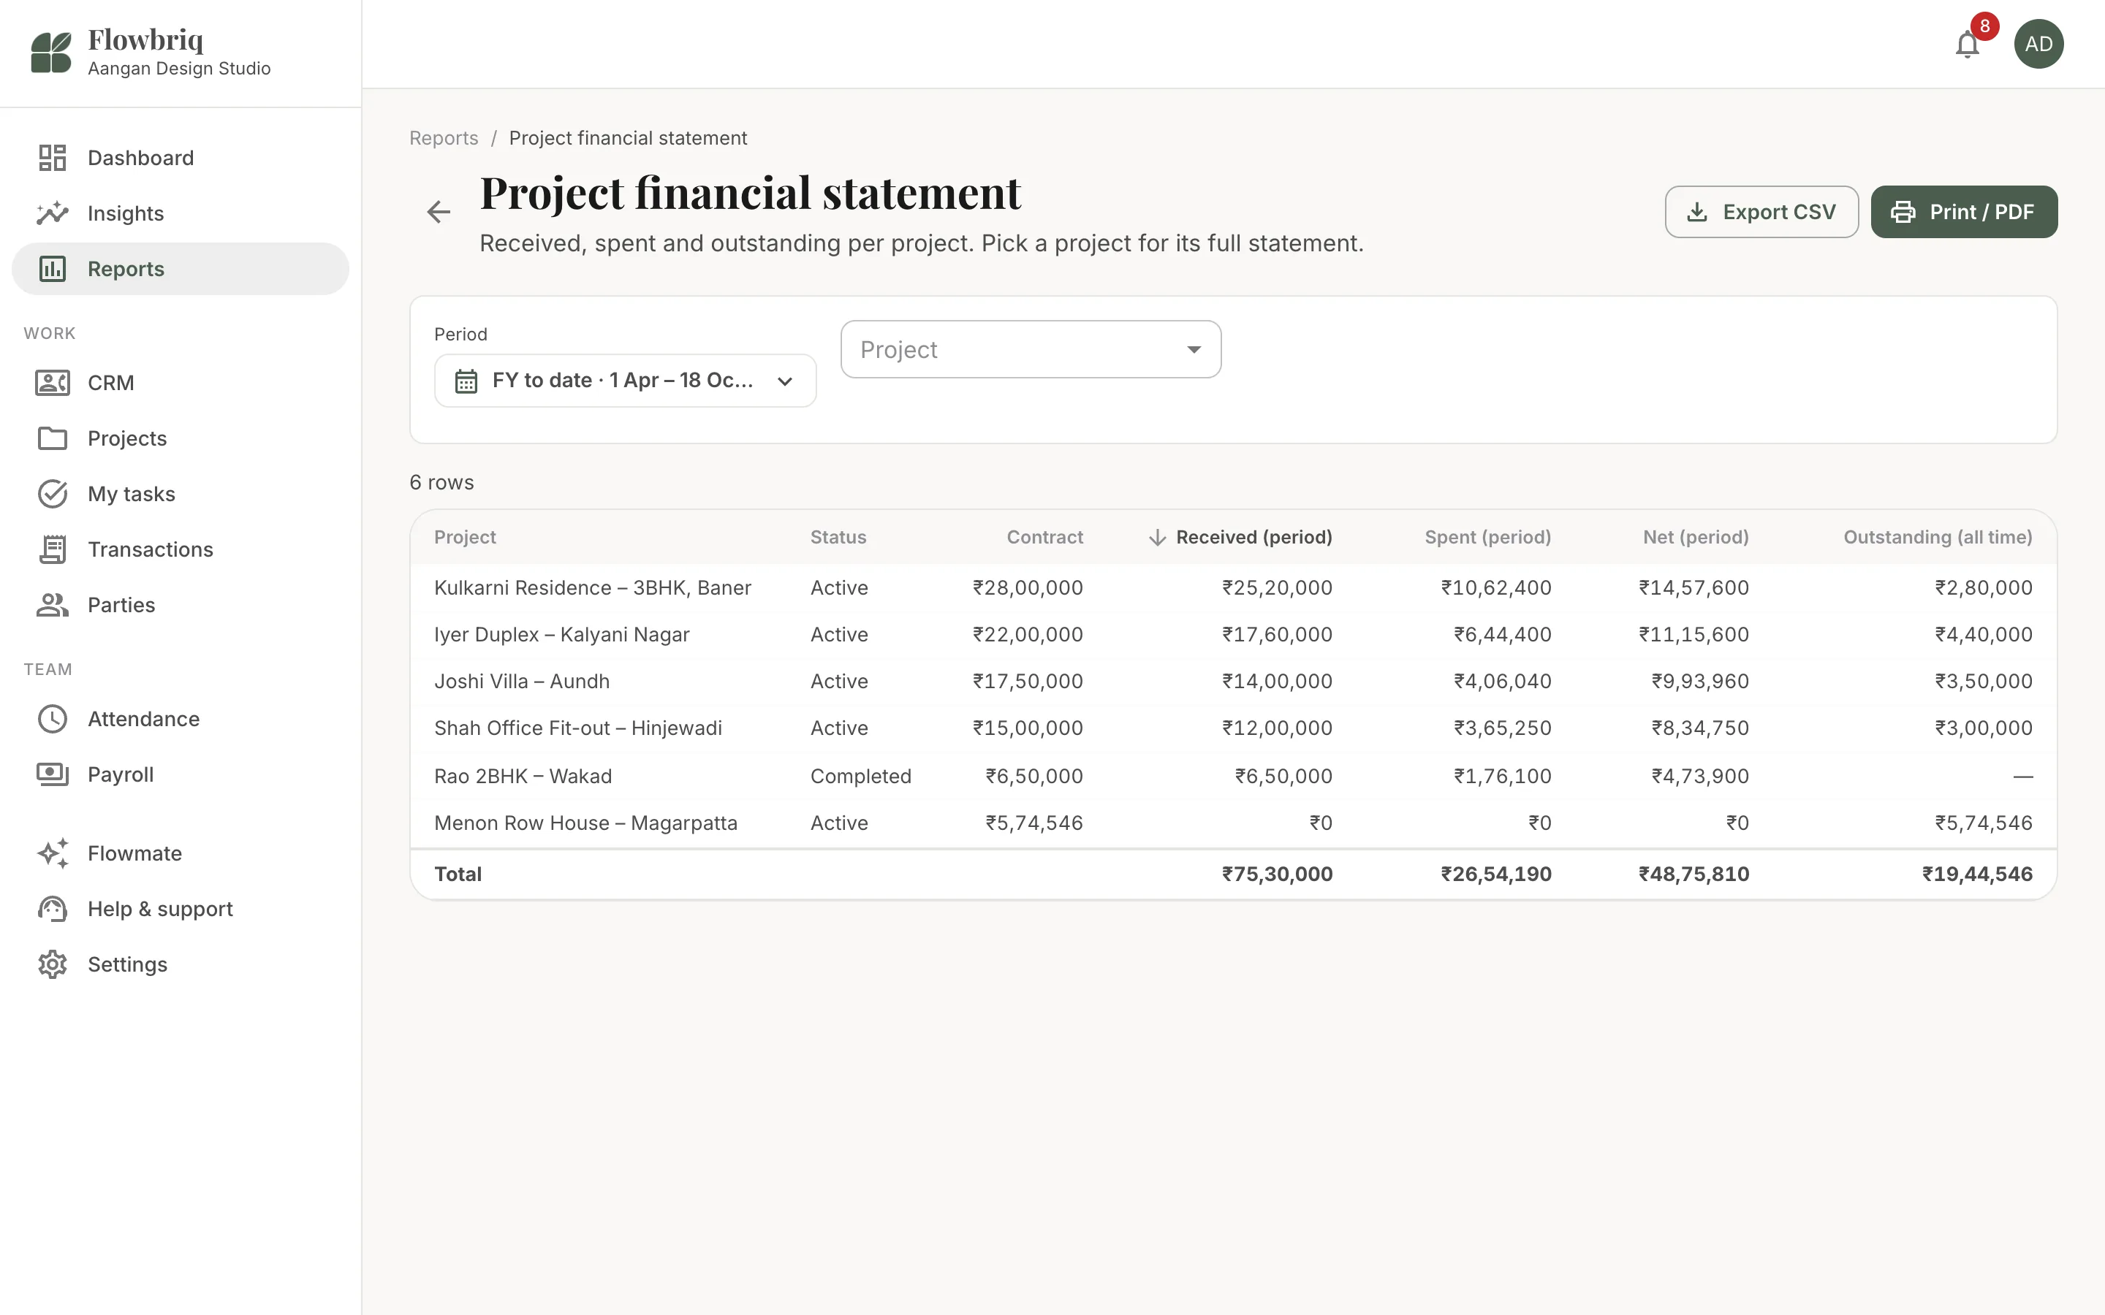This screenshot has width=2105, height=1315.
Task: Click total outstanding ₹19,44,546 value
Action: tap(1976, 874)
